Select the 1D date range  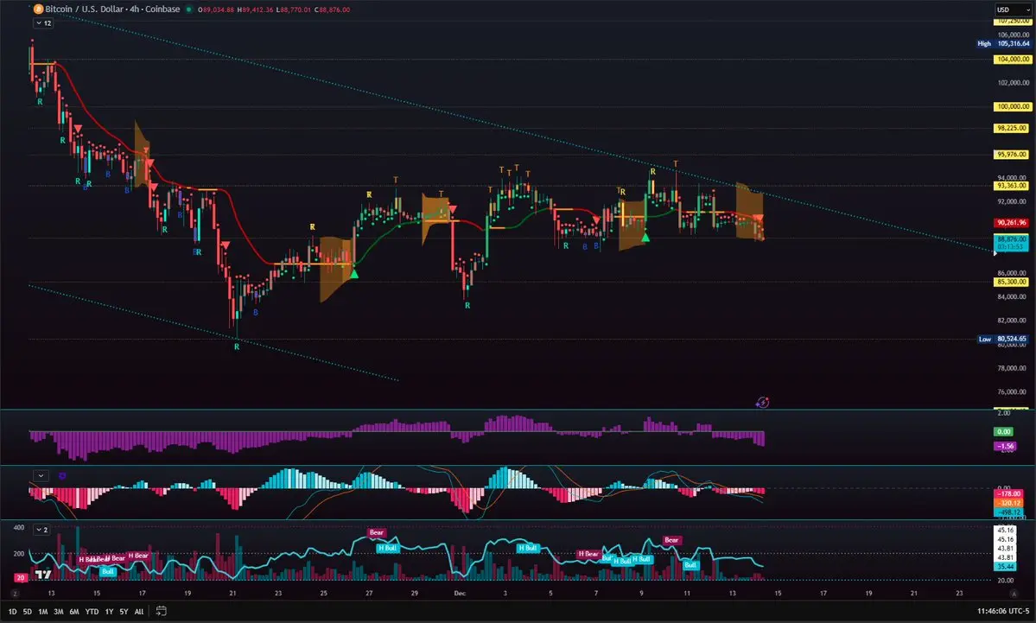(13, 612)
